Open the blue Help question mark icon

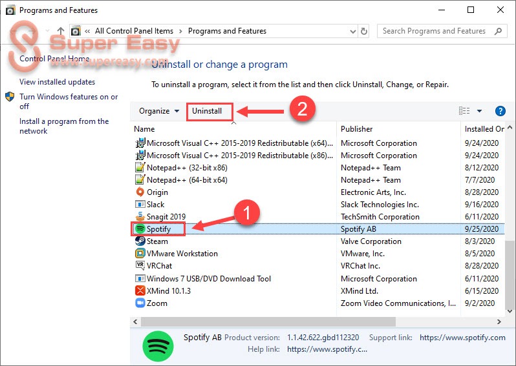pyautogui.click(x=500, y=111)
